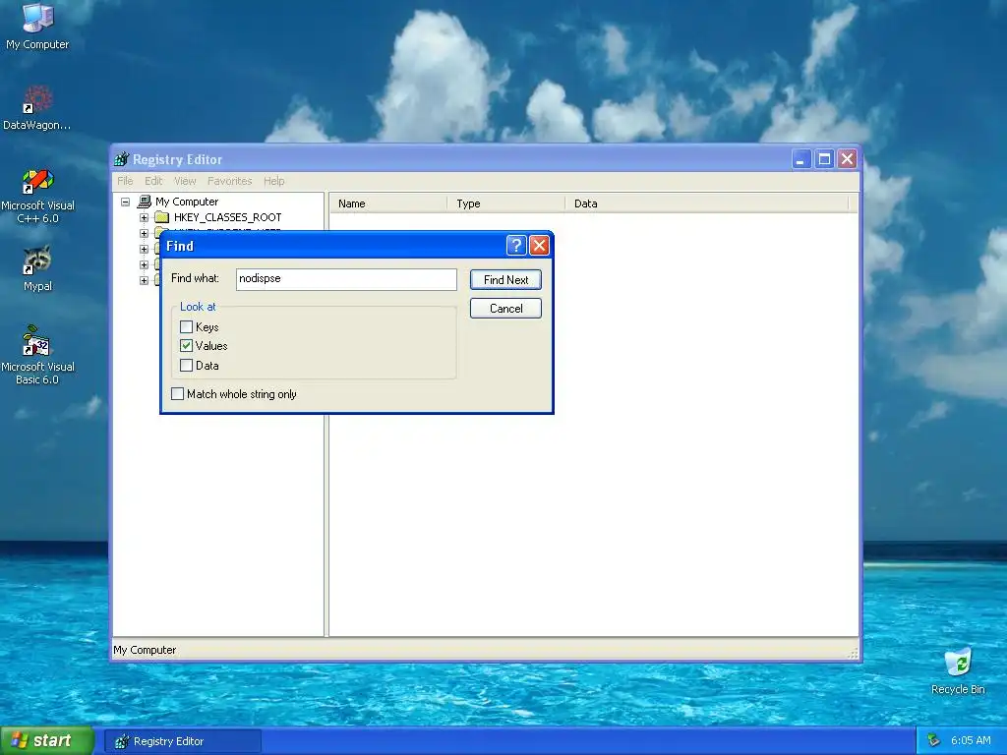
Task: Minimize the Registry Editor window
Action: (800, 158)
